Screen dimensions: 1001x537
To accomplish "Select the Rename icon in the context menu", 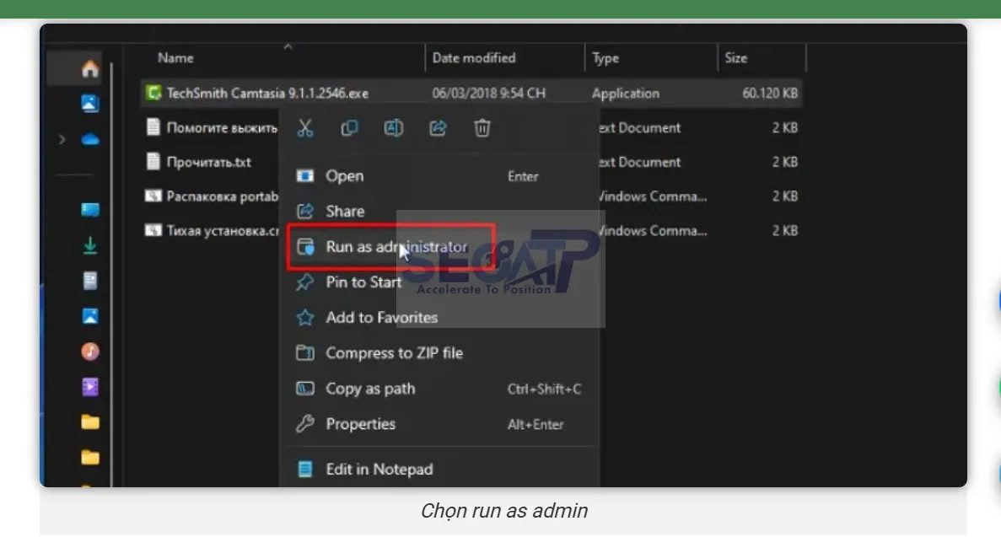I will 393,128.
